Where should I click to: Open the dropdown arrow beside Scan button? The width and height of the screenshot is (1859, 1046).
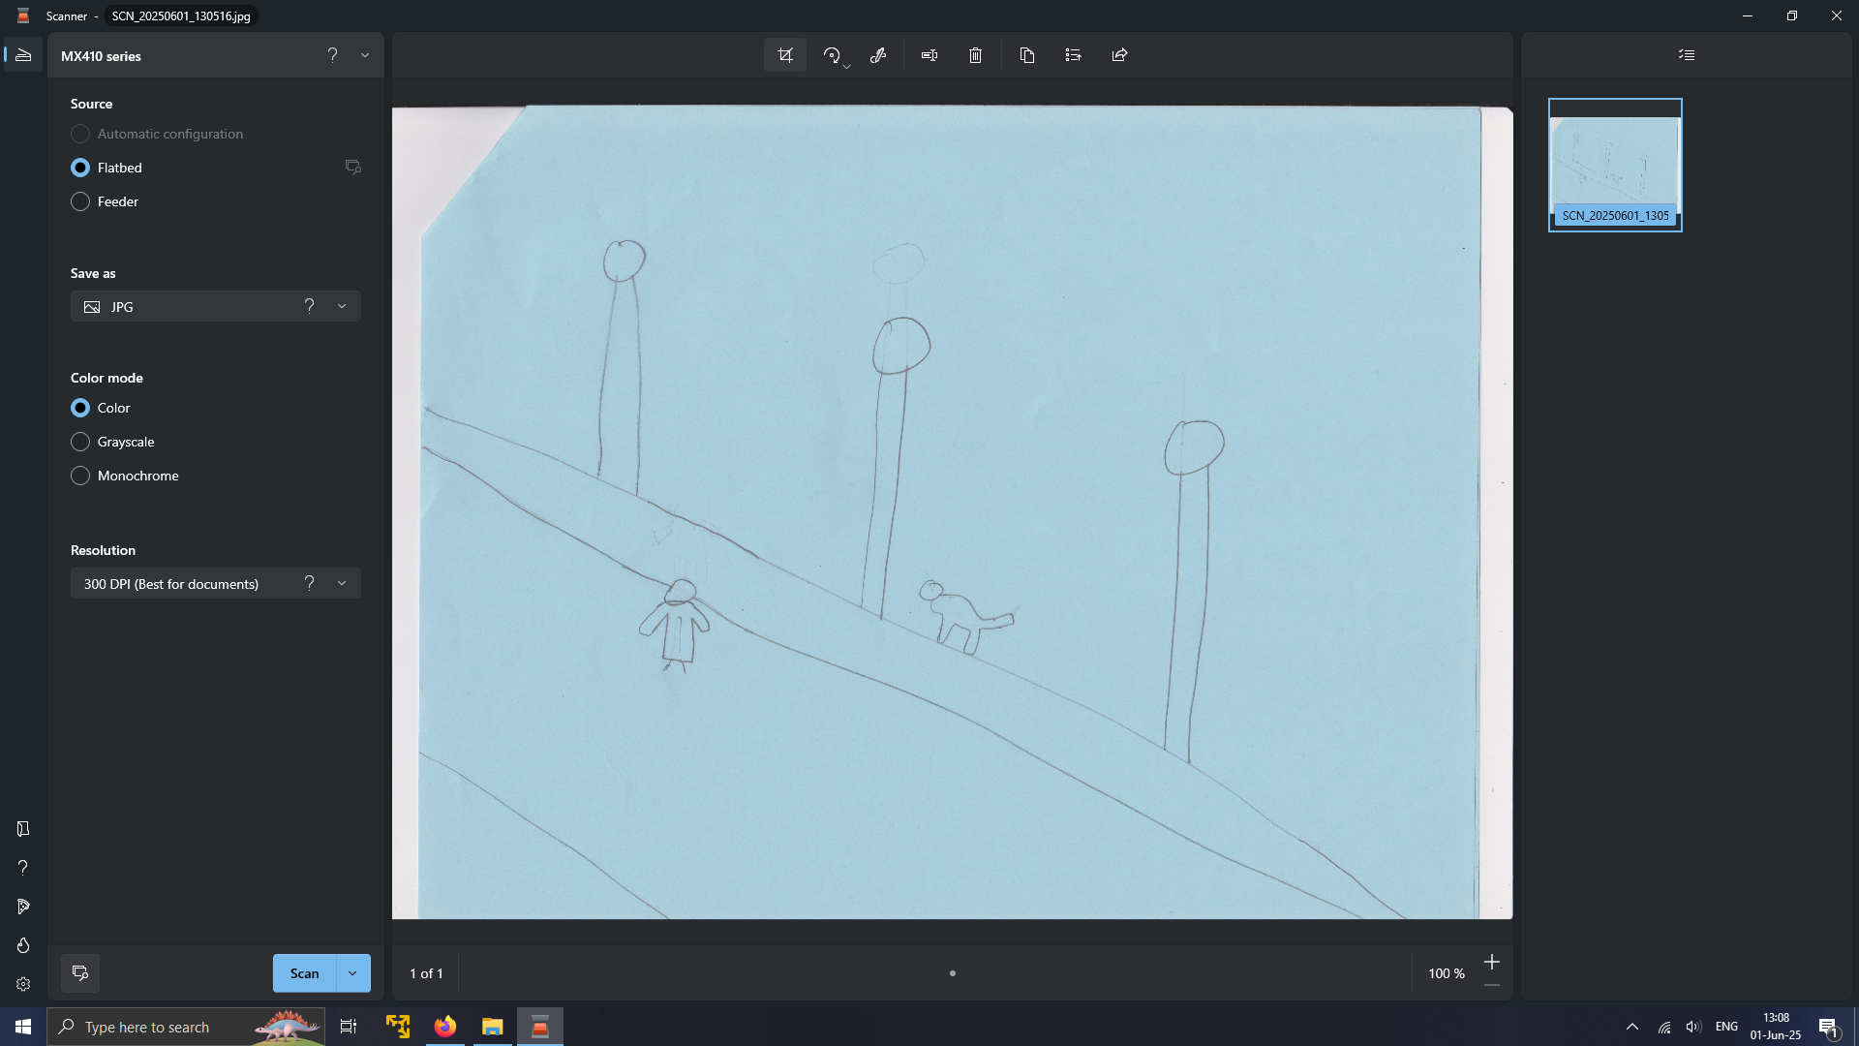point(352,973)
